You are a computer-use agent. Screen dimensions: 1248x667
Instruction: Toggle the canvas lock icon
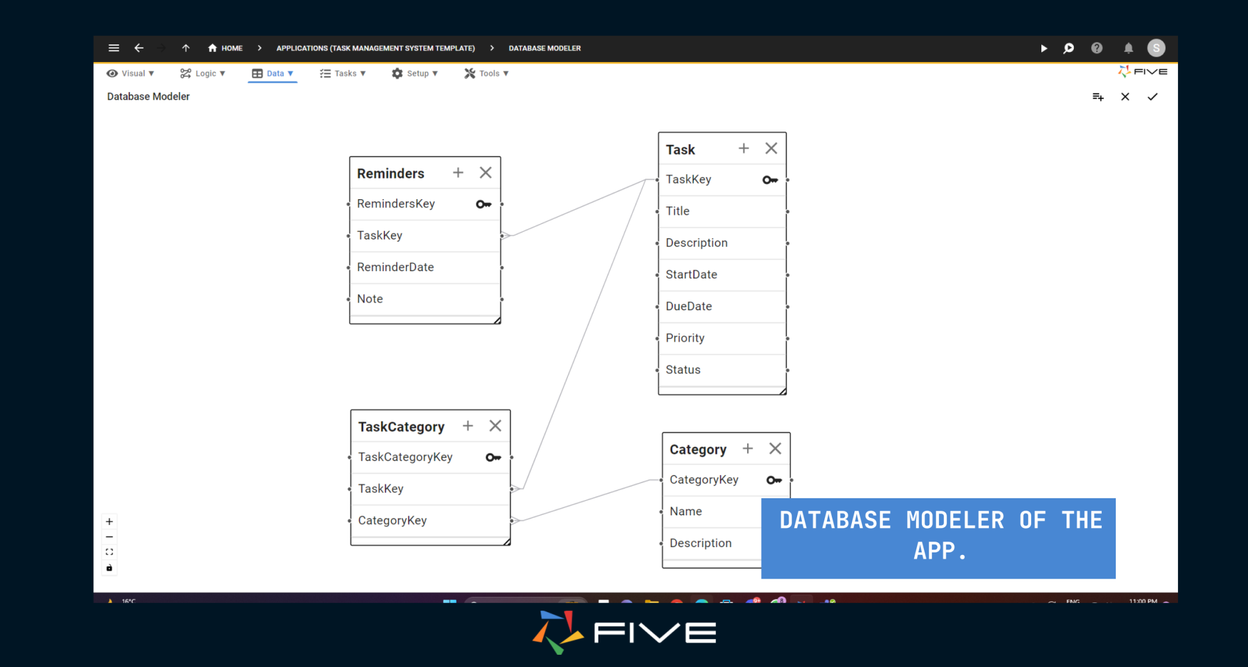tap(109, 567)
